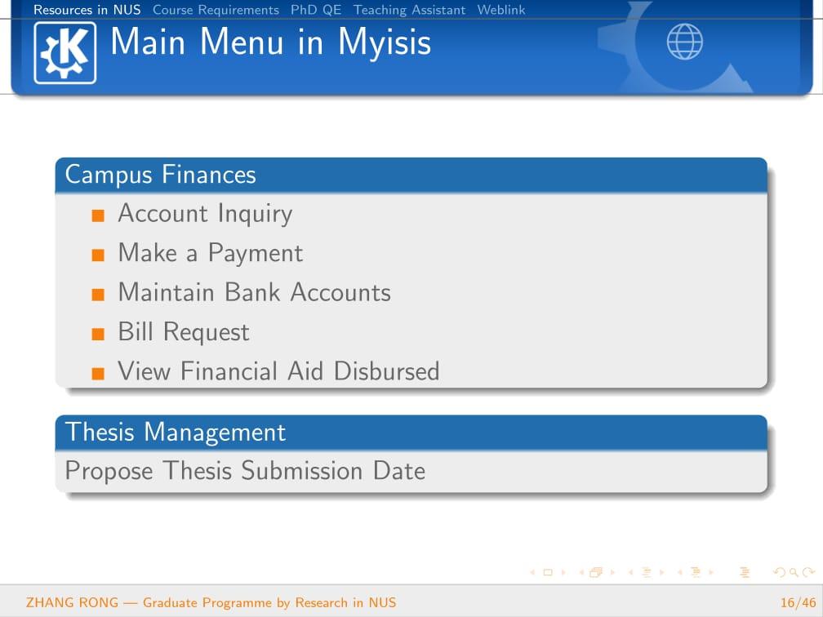
Task: Click the go-back curved arrow icon
Action: [x=780, y=572]
